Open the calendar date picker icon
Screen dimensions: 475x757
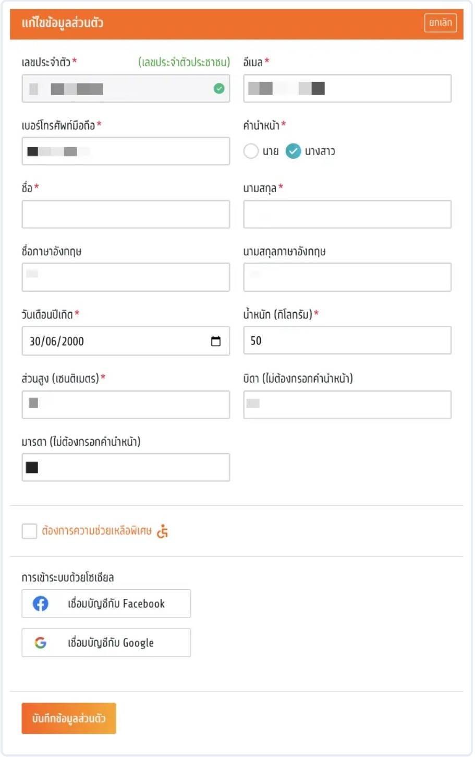[215, 341]
